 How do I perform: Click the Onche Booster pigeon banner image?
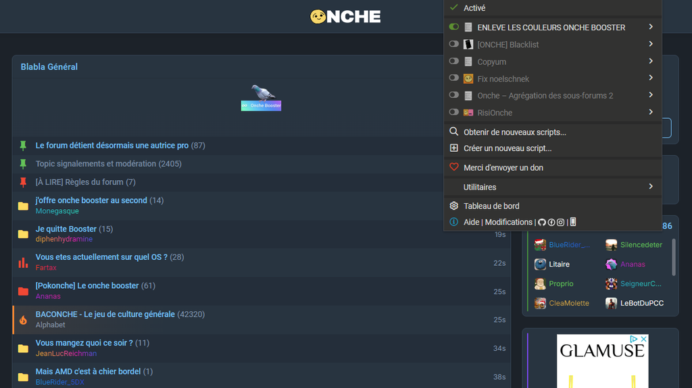262,98
